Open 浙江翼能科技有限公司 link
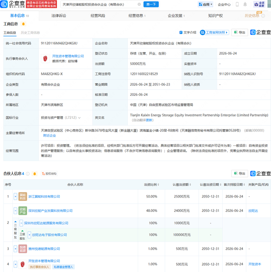The height and width of the screenshot is (272, 271). (x=44, y=197)
